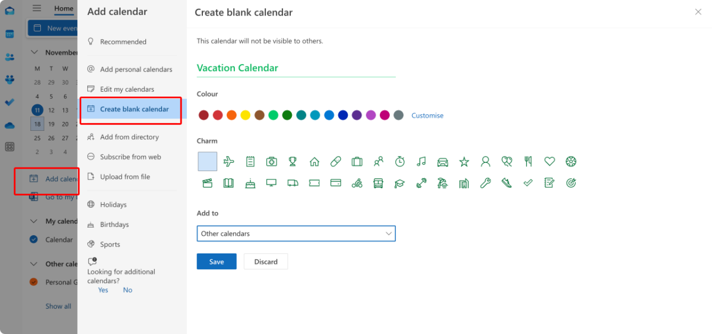Open Subscribe from web option
712x334 pixels.
click(x=131, y=157)
